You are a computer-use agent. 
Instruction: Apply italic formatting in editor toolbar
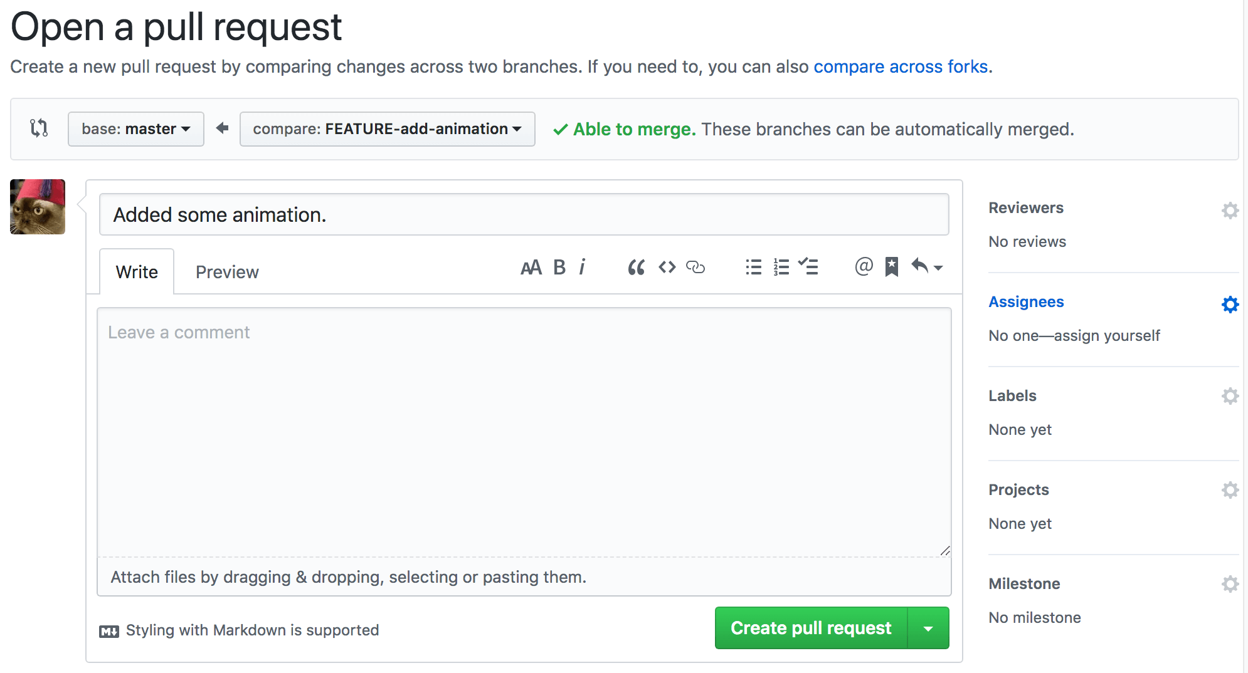(x=582, y=268)
